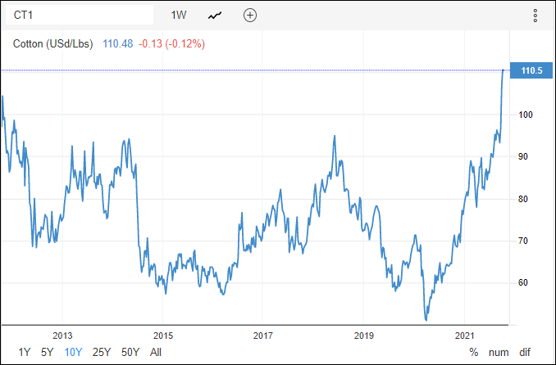Click the 2021 label on time axis

[464, 336]
